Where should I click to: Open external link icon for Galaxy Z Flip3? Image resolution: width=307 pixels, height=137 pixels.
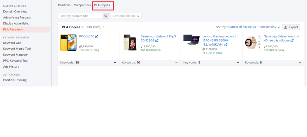click(x=157, y=41)
